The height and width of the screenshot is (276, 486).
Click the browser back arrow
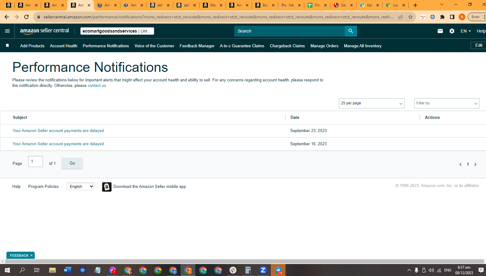click(7, 17)
